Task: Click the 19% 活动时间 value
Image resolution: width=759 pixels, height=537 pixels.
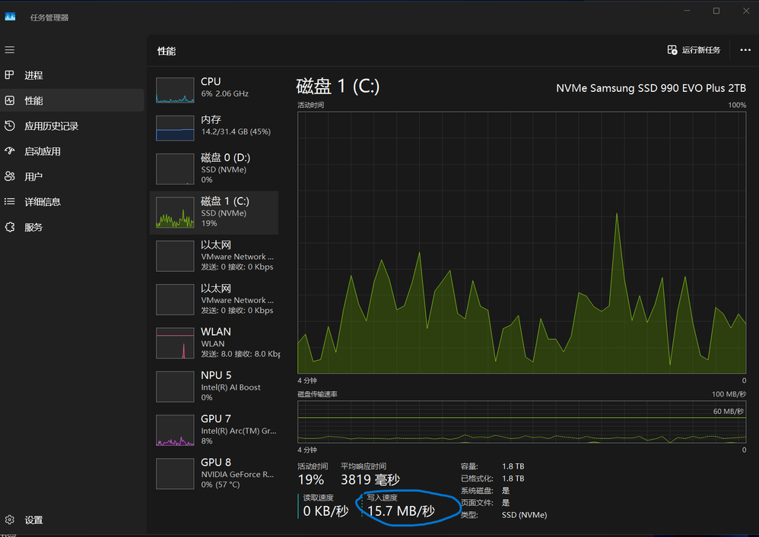Action: 311,479
